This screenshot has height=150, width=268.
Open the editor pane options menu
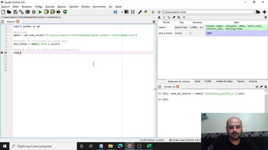[x=154, y=22]
